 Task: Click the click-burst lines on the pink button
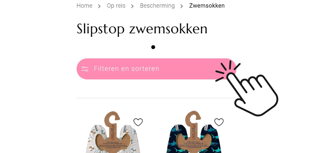tap(227, 71)
